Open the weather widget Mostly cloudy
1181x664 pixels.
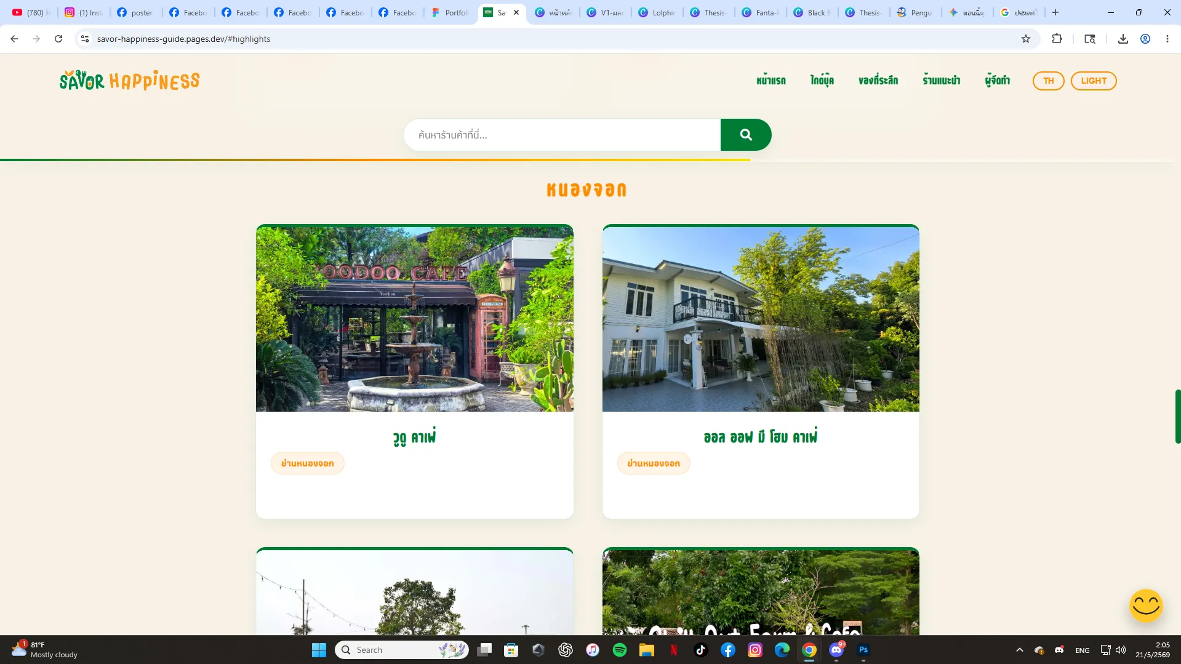point(45,650)
